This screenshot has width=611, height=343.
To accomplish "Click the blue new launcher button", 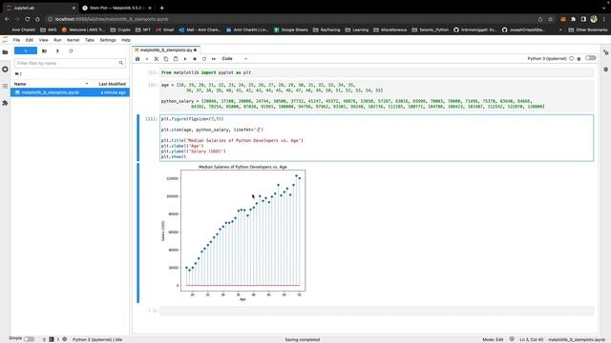I will 26,50.
